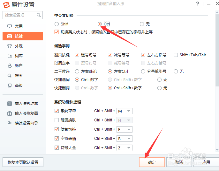
Task: Select the Shift radio for 中英文切换
Action: [57, 24]
